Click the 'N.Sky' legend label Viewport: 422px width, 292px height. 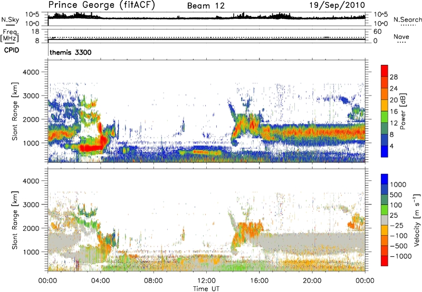click(x=10, y=20)
